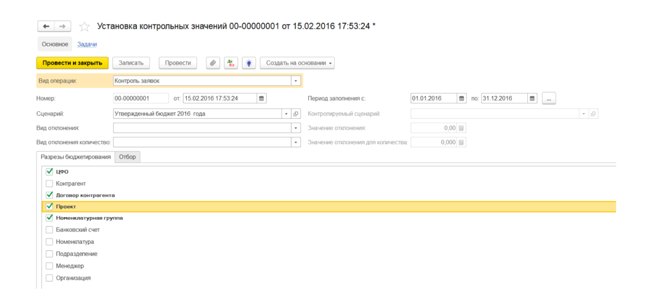650x294 pixels.
Task: Enable the Контрагент checkbox
Action: [x=49, y=184]
